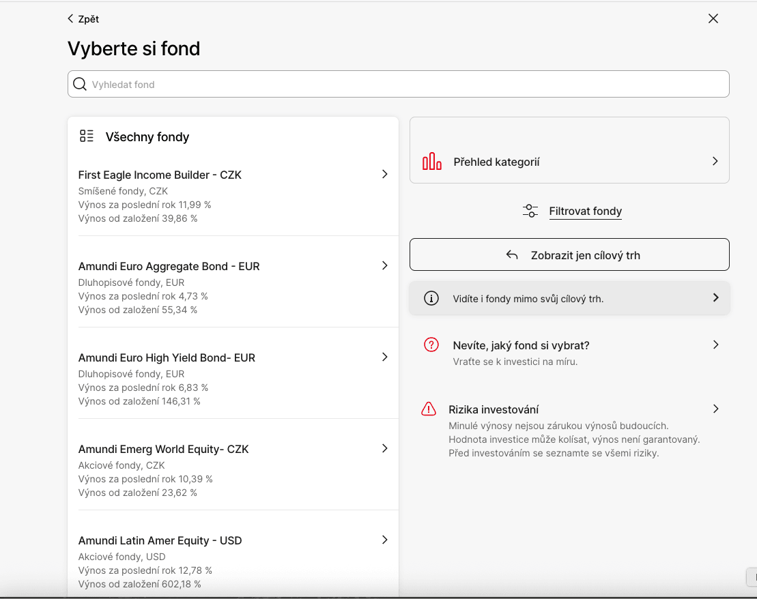Click the red warning triangle icon

[429, 409]
